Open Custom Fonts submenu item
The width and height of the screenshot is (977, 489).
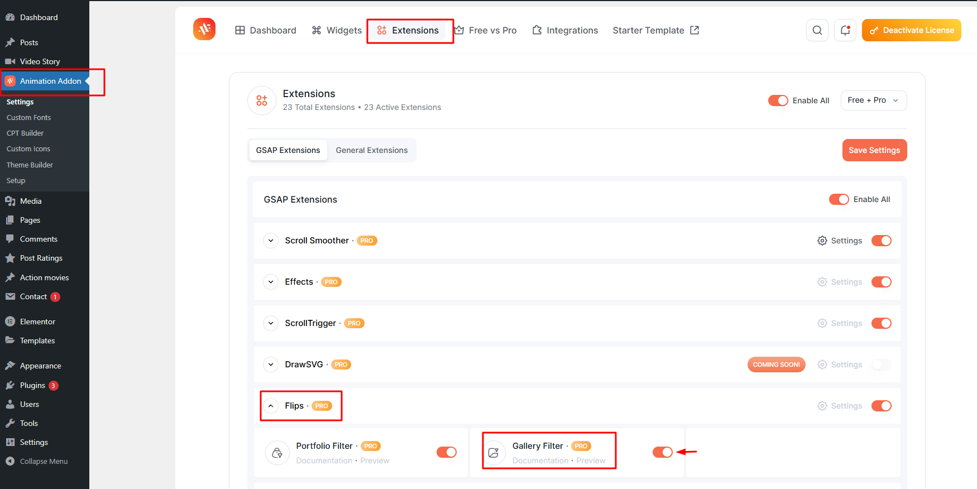coord(28,117)
